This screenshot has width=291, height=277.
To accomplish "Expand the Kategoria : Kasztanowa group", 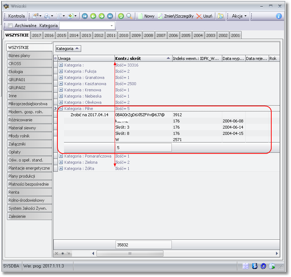I will coord(61,84).
